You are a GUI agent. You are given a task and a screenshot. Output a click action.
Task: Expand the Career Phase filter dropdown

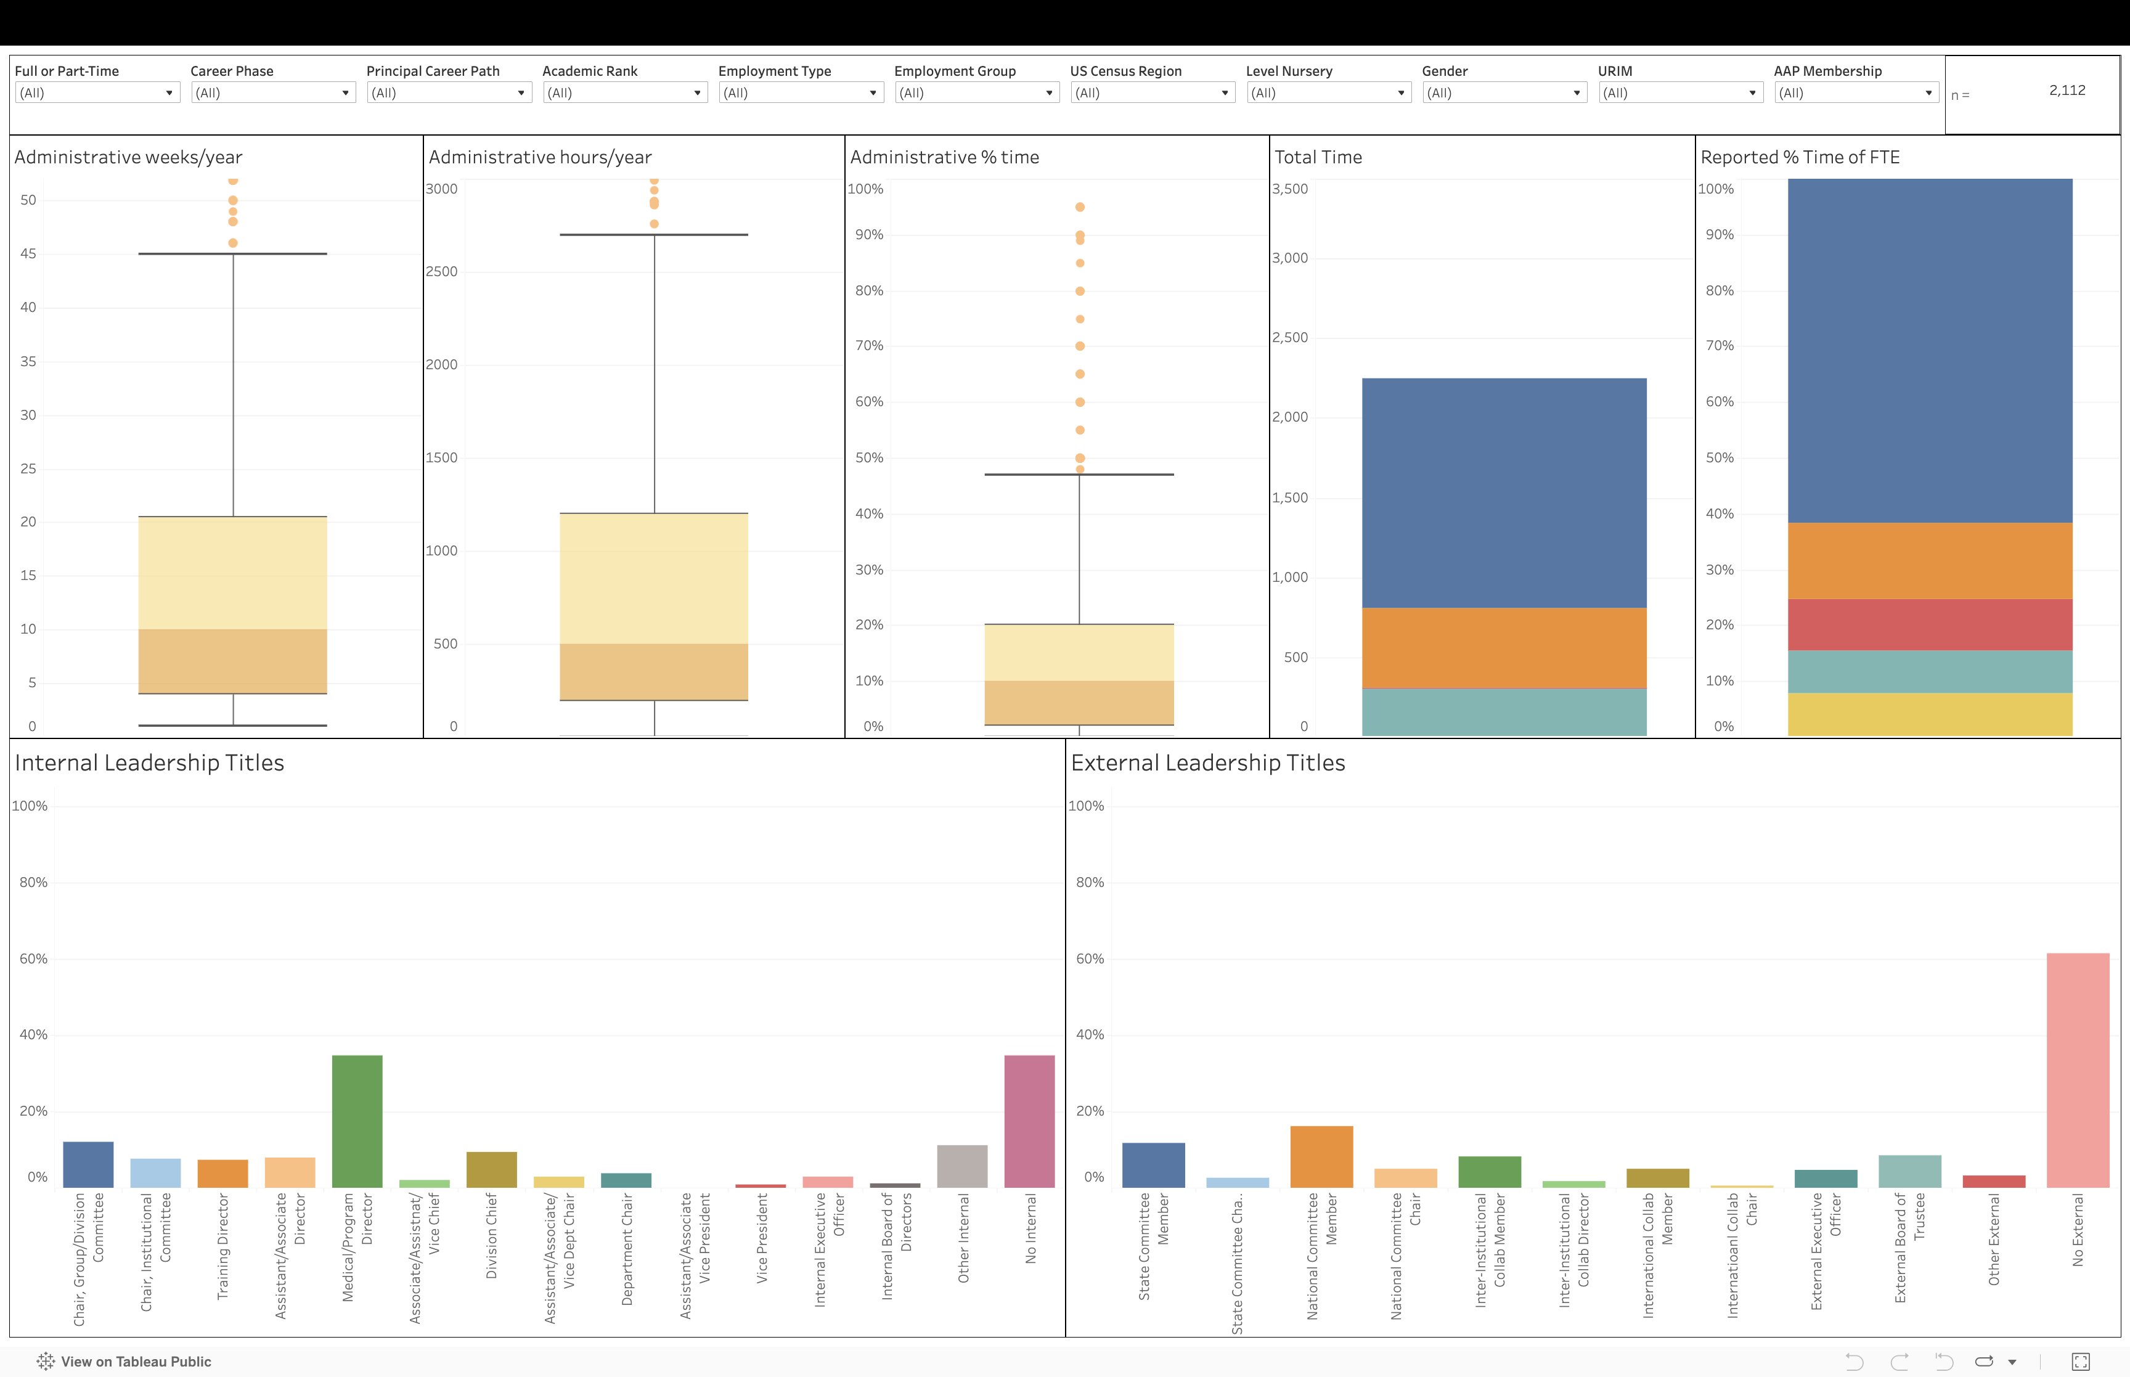coord(274,93)
